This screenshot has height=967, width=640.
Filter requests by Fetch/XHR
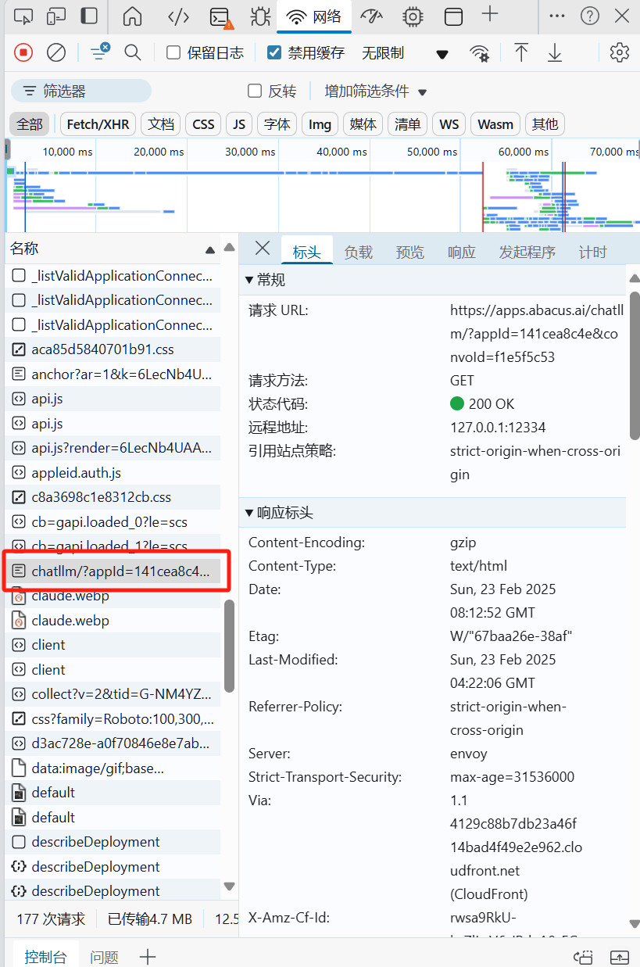click(x=96, y=124)
